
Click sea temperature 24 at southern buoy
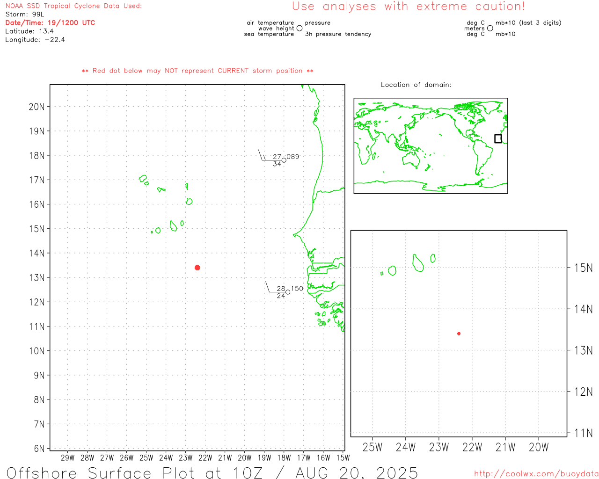click(x=281, y=296)
